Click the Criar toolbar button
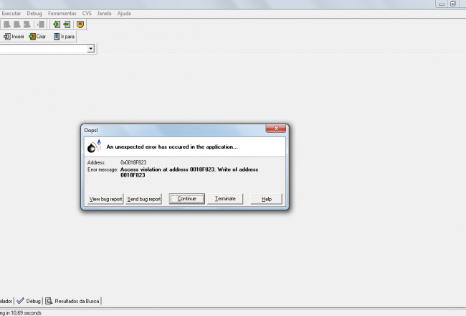 click(x=37, y=37)
